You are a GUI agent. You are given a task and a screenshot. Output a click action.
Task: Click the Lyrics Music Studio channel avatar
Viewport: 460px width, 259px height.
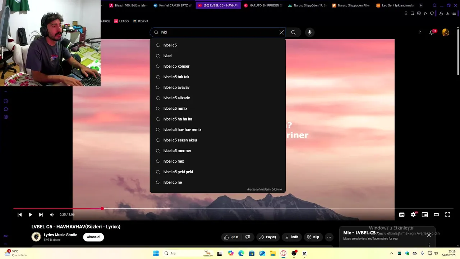(x=36, y=237)
